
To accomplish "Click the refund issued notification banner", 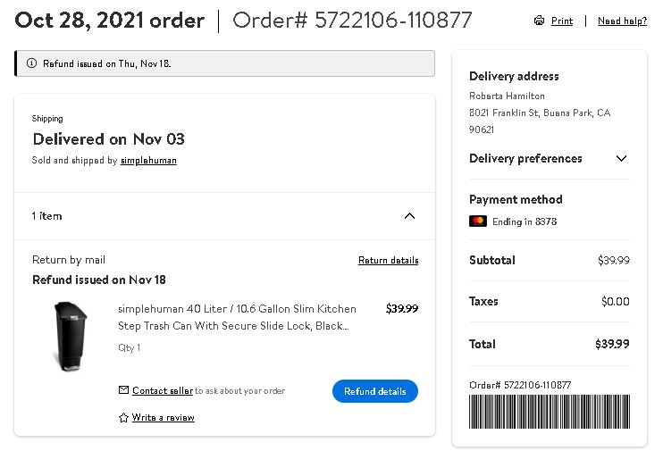I will [224, 63].
